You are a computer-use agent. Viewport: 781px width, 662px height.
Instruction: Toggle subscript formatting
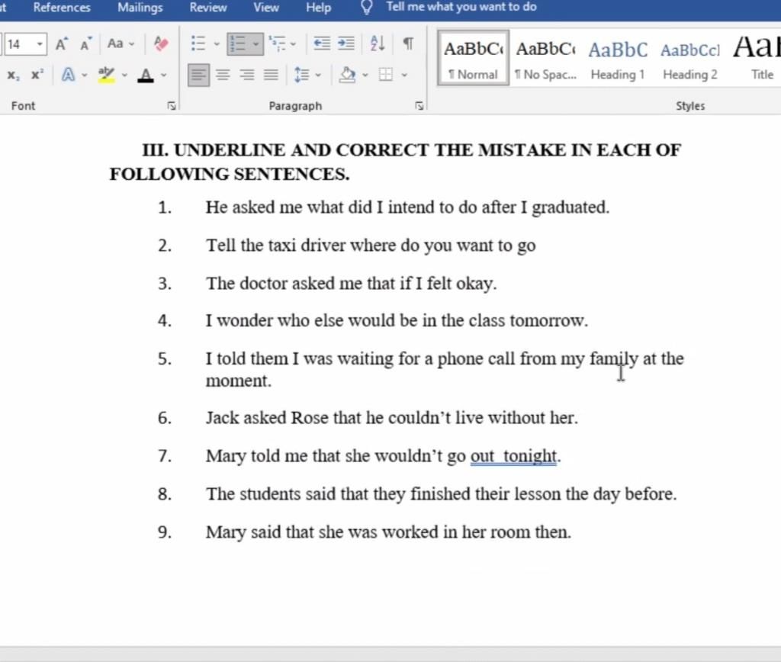[x=14, y=76]
